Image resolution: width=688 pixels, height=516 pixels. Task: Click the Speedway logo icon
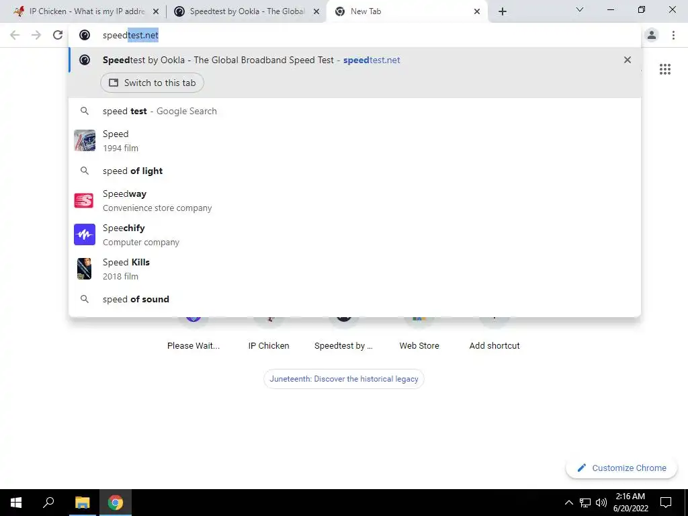pyautogui.click(x=84, y=200)
